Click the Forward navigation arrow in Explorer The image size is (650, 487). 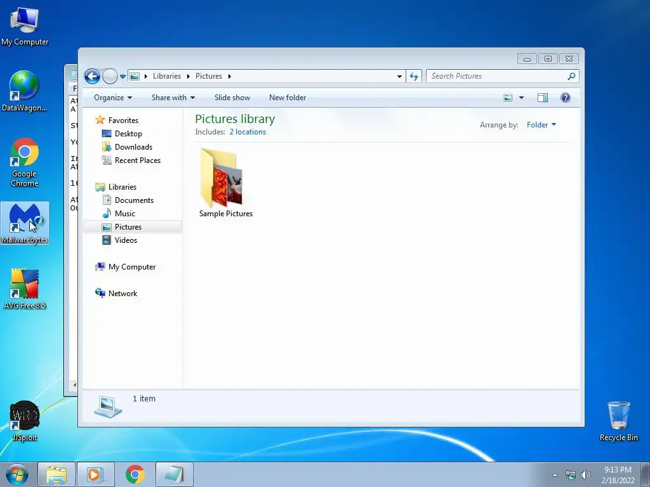110,76
